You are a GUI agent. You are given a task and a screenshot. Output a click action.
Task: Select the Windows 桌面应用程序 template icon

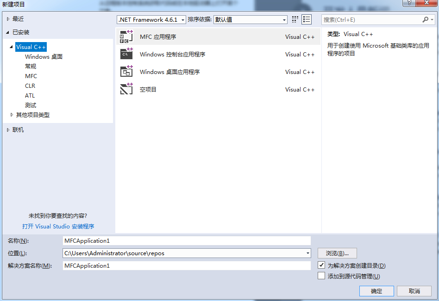coord(126,72)
